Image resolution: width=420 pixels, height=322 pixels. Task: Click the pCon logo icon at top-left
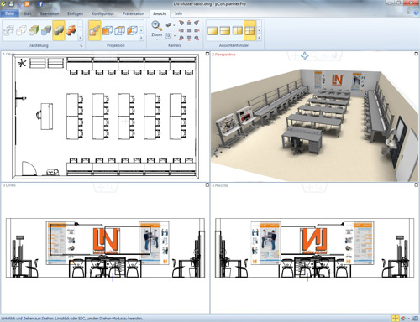(3, 3)
